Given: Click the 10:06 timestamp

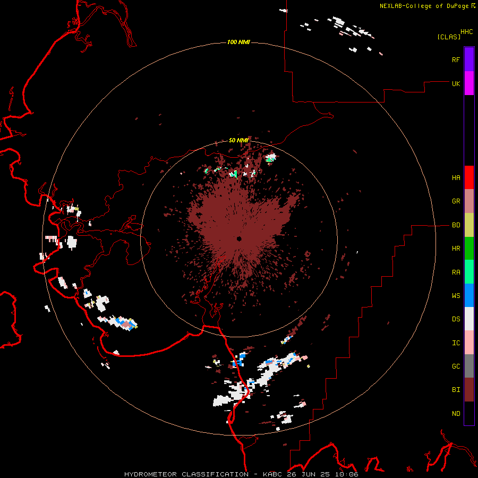Looking at the screenshot, I should click(x=348, y=474).
